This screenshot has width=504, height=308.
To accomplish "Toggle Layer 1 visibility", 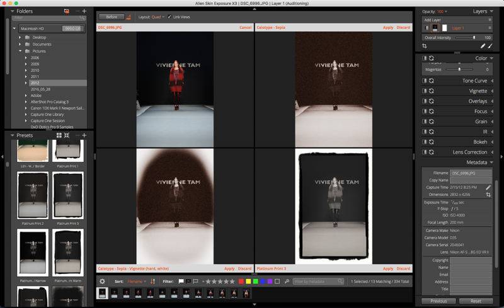I will coord(427,28).
